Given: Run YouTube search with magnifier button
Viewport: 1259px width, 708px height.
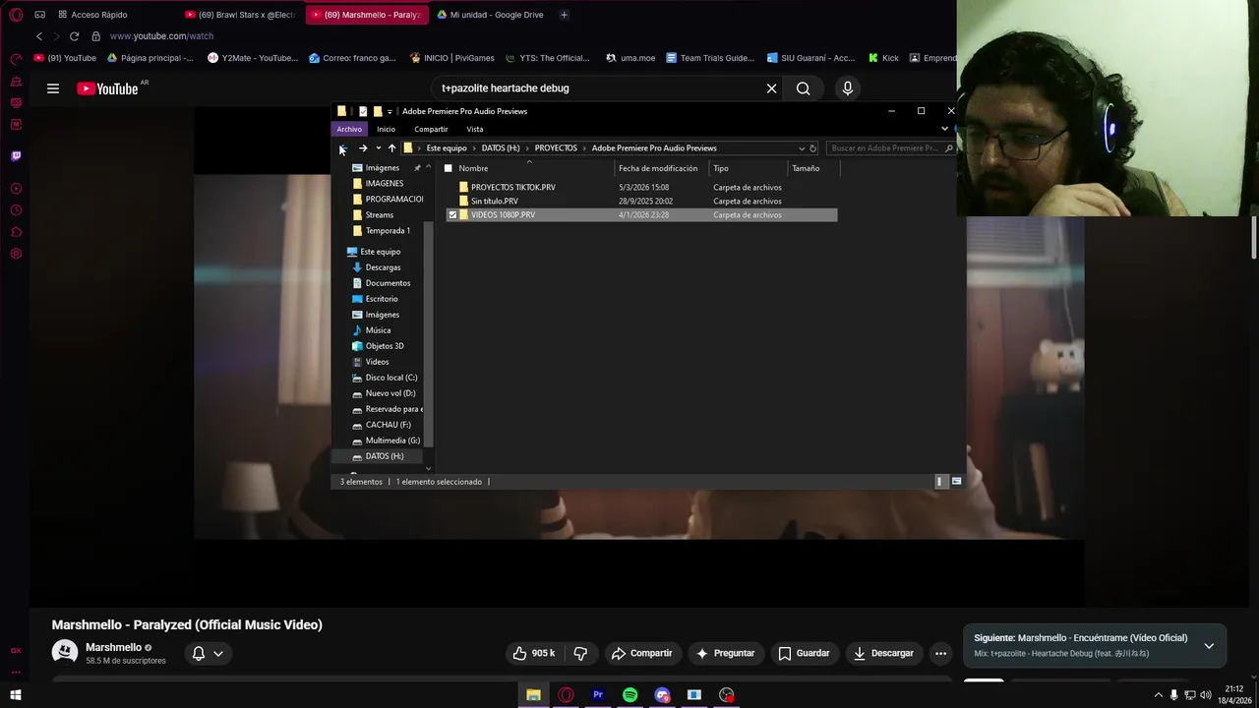Looking at the screenshot, I should click(x=804, y=88).
